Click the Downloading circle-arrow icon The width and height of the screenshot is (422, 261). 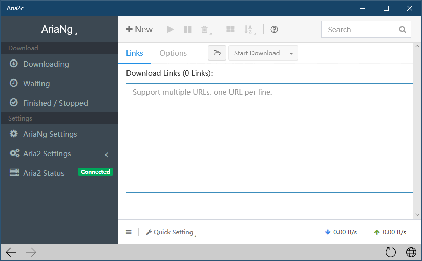click(x=14, y=64)
